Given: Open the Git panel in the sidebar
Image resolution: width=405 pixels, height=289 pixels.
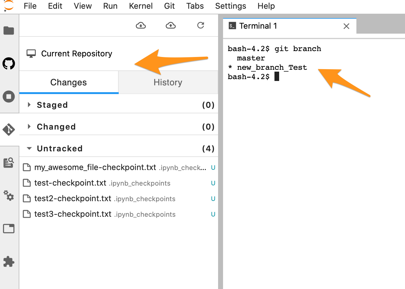Looking at the screenshot, I should click(9, 130).
